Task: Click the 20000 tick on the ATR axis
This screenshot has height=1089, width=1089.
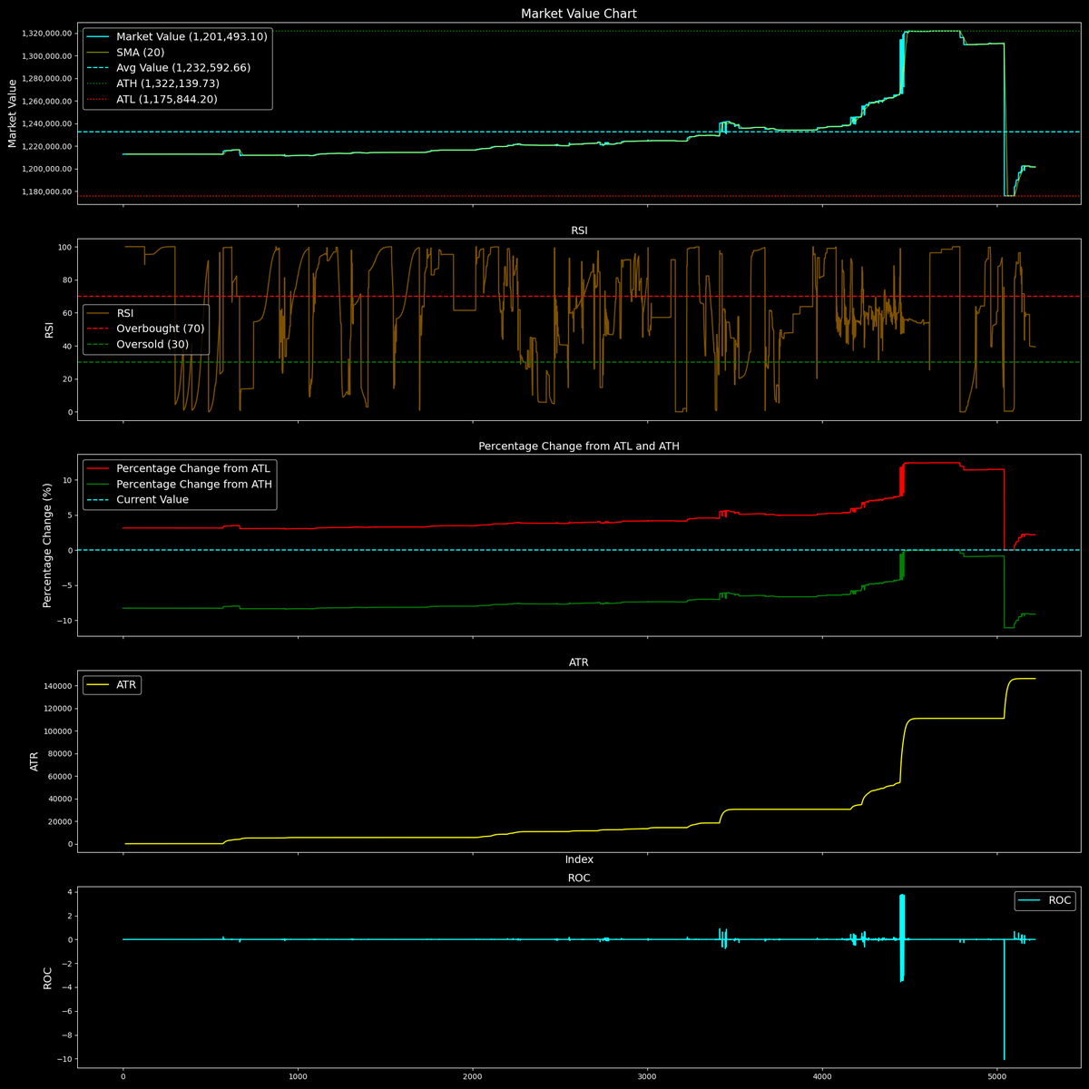Action: tap(61, 822)
